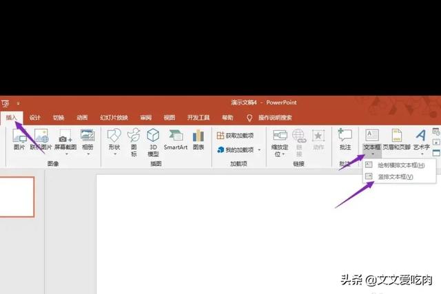The height and width of the screenshot is (294, 441).
Task: Open the 相册 photo album tool
Action: [x=88, y=139]
